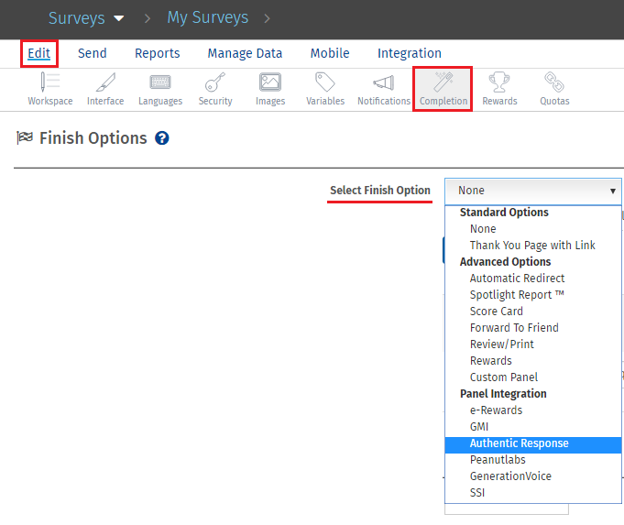624x525 pixels.
Task: Open the Languages keyboard icon
Action: (x=160, y=83)
